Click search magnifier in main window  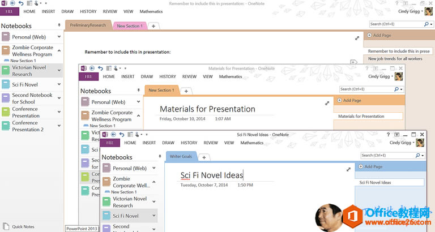click(x=427, y=24)
